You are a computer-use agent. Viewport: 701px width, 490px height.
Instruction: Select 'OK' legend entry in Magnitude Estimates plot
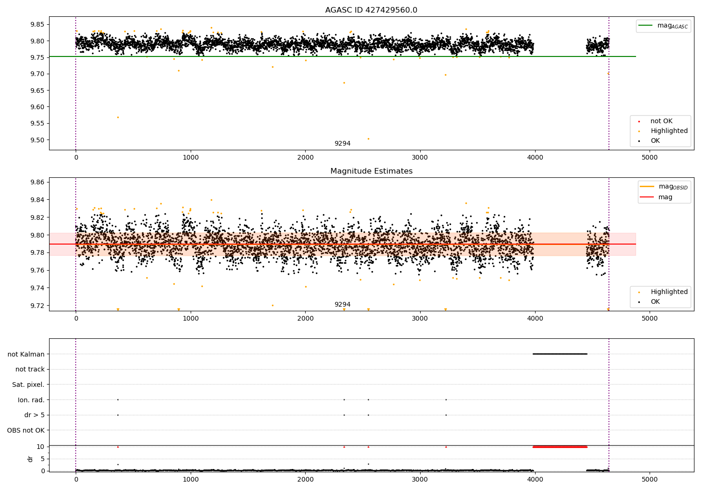coord(655,302)
